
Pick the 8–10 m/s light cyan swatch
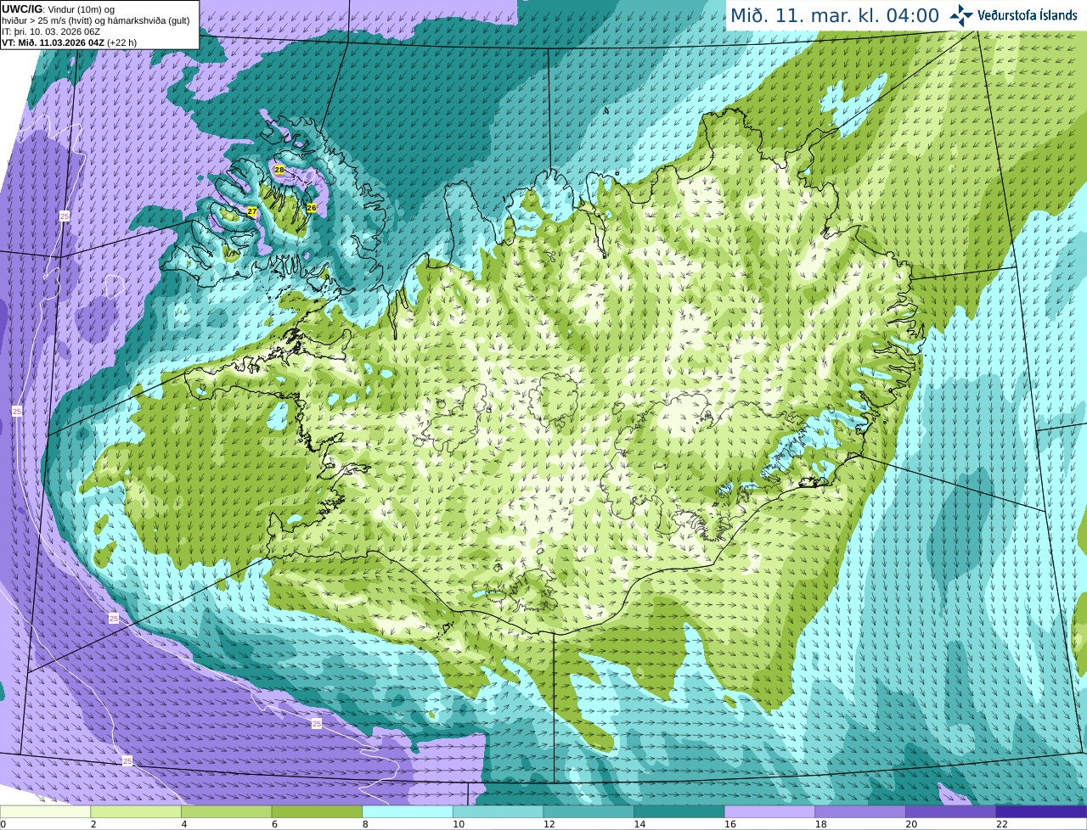coord(408,812)
